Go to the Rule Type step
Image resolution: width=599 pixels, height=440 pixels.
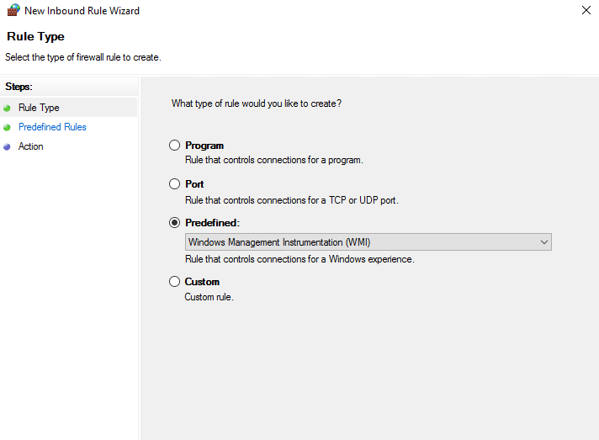tap(39, 108)
